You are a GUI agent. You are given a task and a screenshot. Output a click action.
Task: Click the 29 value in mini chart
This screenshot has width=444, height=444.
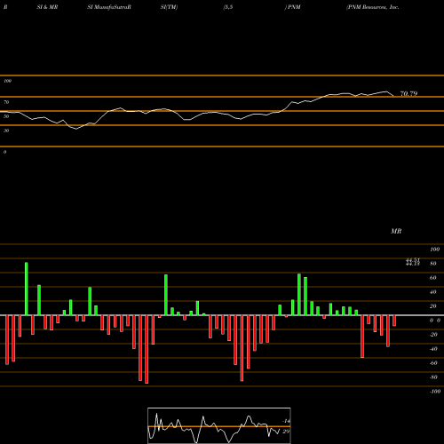286,432
